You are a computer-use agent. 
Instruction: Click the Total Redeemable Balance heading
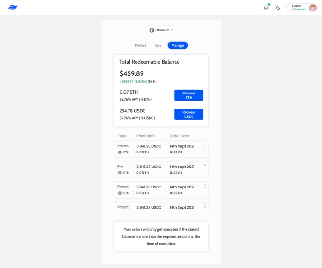[149, 62]
